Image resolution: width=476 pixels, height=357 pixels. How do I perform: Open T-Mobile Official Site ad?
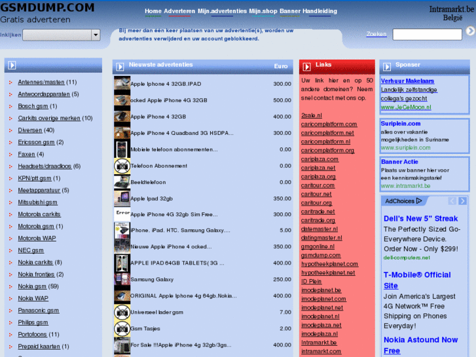tap(417, 280)
